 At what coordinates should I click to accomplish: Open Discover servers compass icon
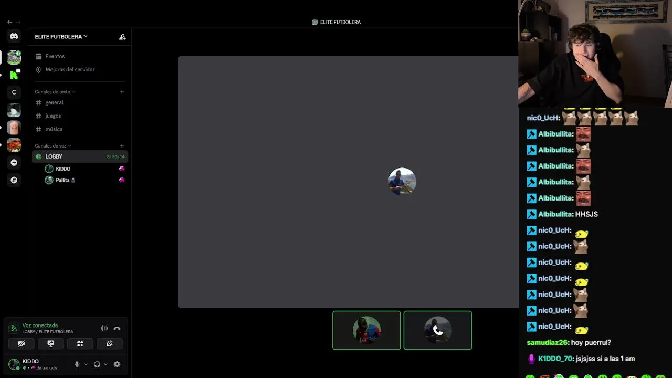[x=14, y=180]
